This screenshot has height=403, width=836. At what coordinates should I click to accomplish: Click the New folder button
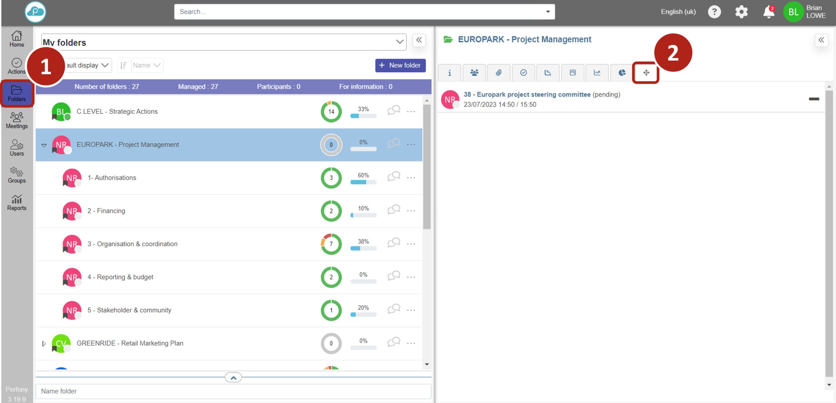coord(400,65)
